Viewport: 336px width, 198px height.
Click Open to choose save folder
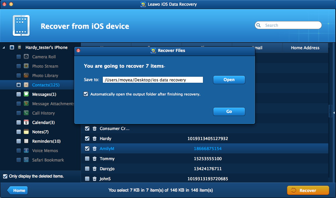(x=229, y=80)
